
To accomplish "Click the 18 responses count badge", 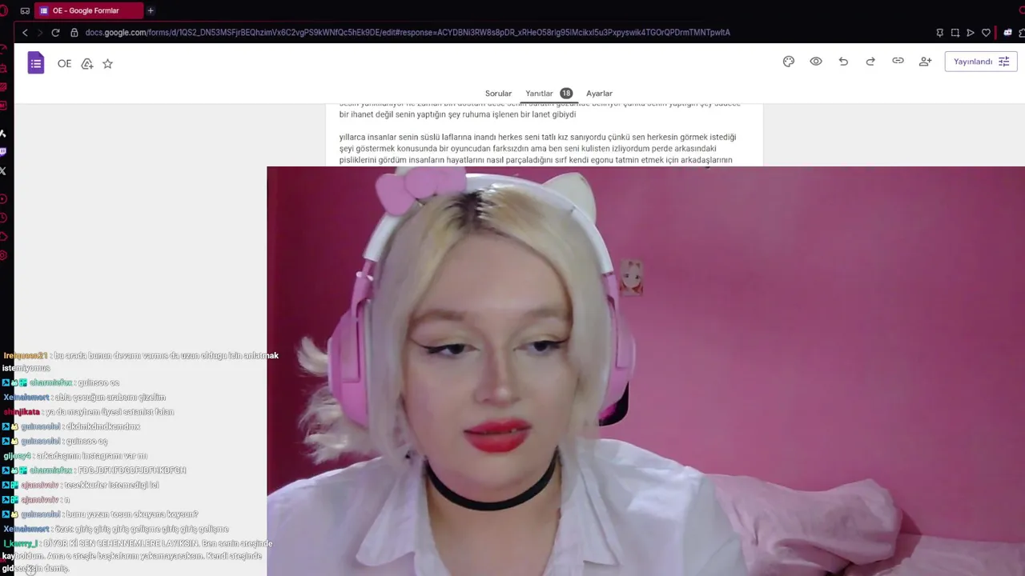I will click(566, 94).
